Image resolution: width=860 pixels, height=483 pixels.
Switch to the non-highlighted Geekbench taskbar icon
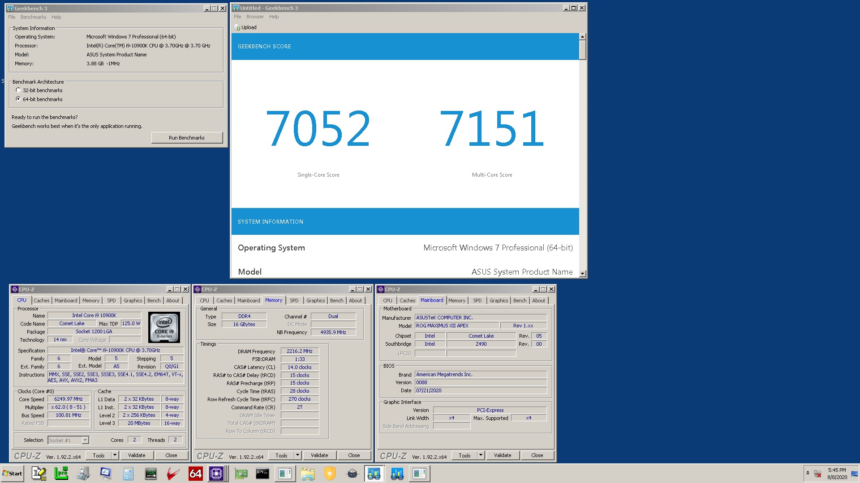point(397,474)
